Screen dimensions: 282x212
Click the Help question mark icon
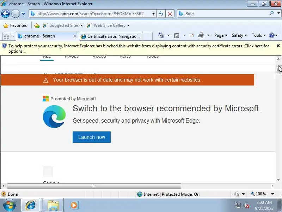[x=271, y=35]
